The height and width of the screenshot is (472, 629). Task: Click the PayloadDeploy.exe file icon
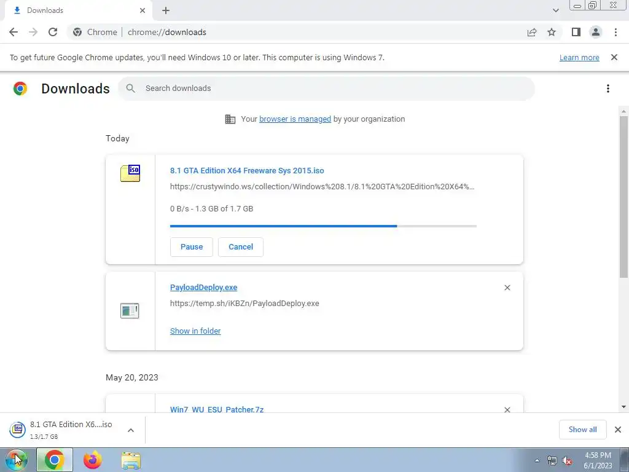pos(130,310)
